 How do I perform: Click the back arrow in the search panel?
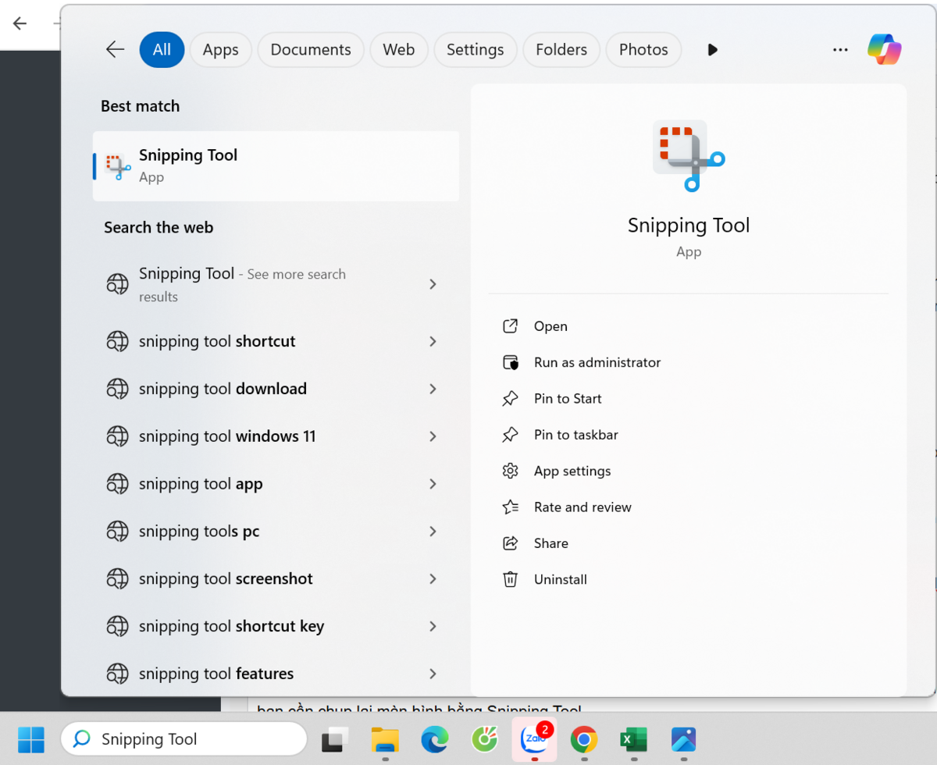point(115,48)
